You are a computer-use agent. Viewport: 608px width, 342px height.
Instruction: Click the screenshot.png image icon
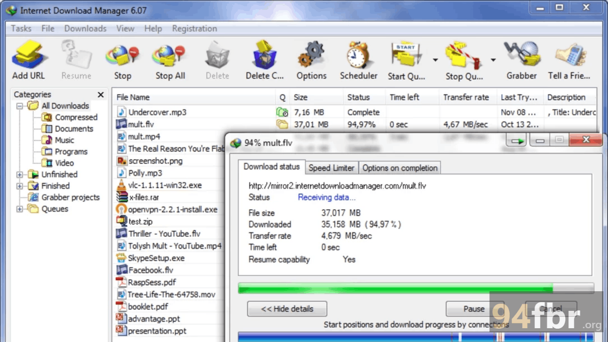point(122,161)
